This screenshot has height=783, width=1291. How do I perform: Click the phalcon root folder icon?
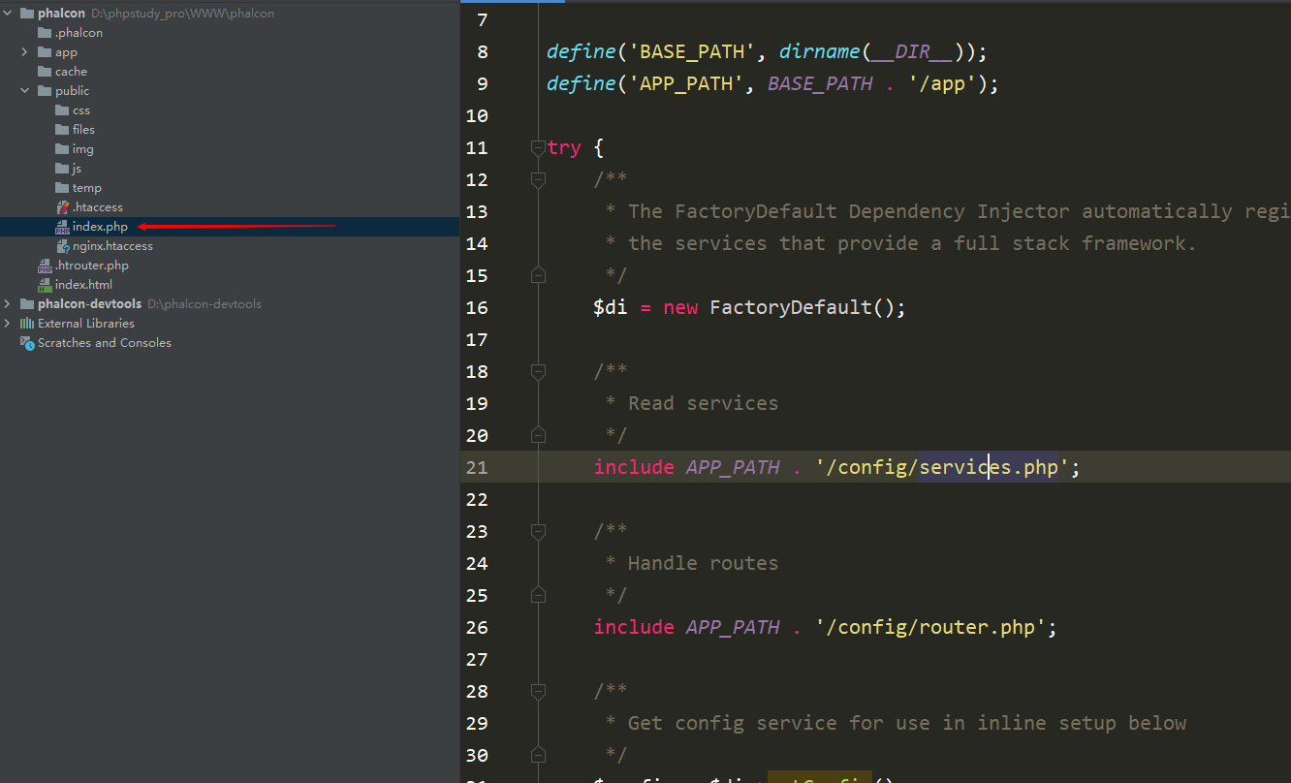[27, 14]
